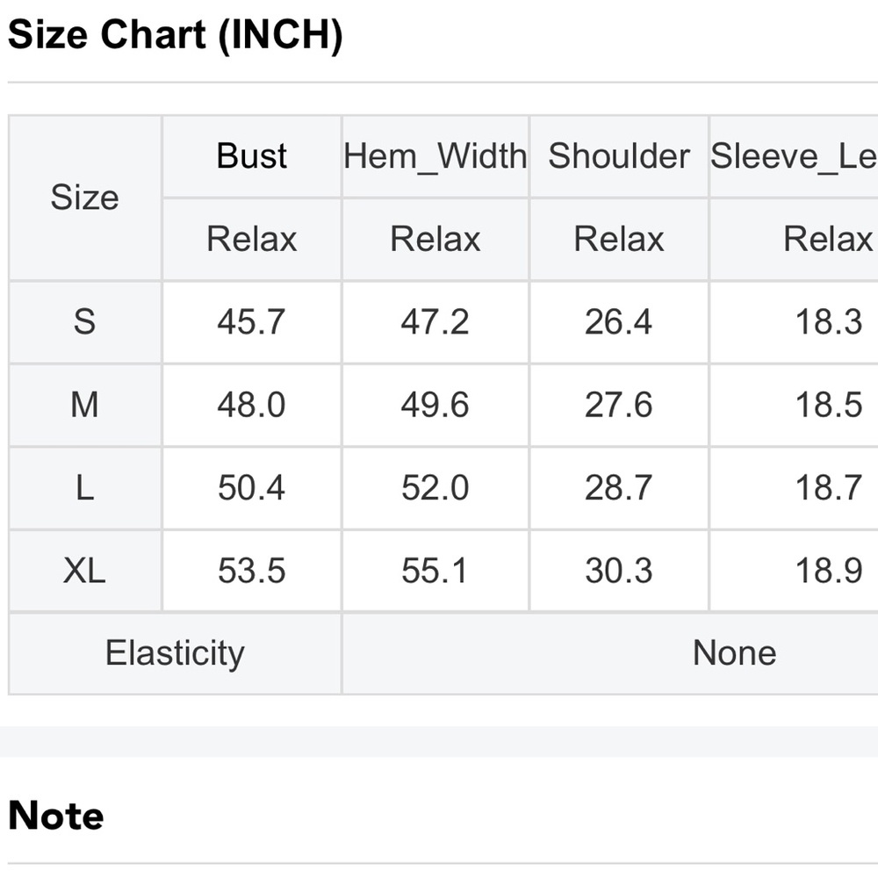Select the Hem_Width column header
The width and height of the screenshot is (878, 878).
pyautogui.click(x=435, y=155)
